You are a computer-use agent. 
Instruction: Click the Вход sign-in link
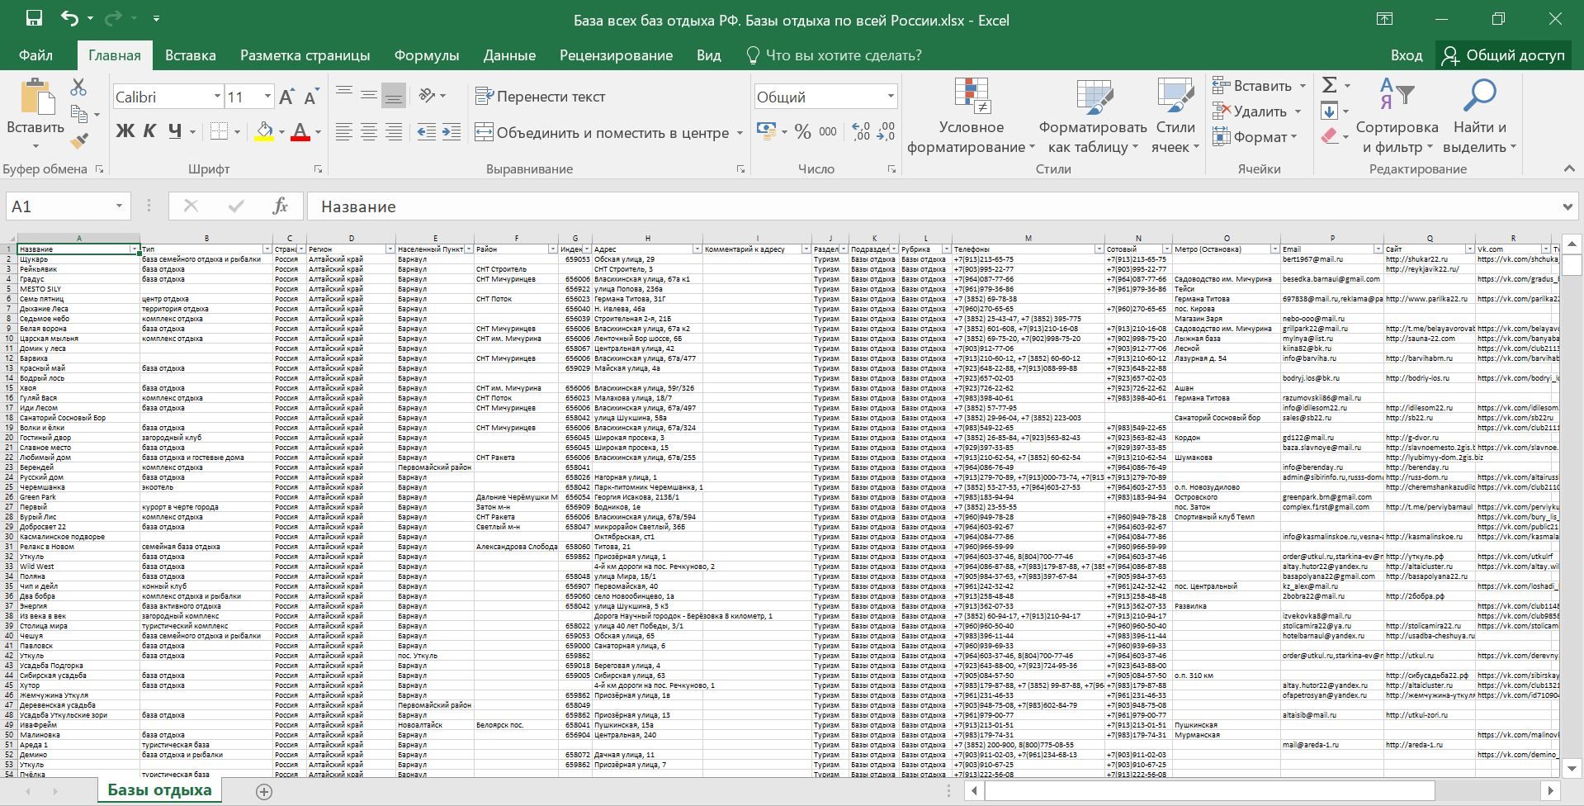tap(1406, 55)
